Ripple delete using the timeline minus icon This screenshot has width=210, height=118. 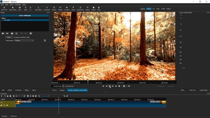(16, 96)
